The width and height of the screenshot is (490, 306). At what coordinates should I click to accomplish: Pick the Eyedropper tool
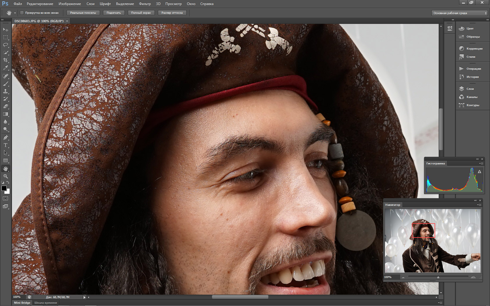coord(6,68)
